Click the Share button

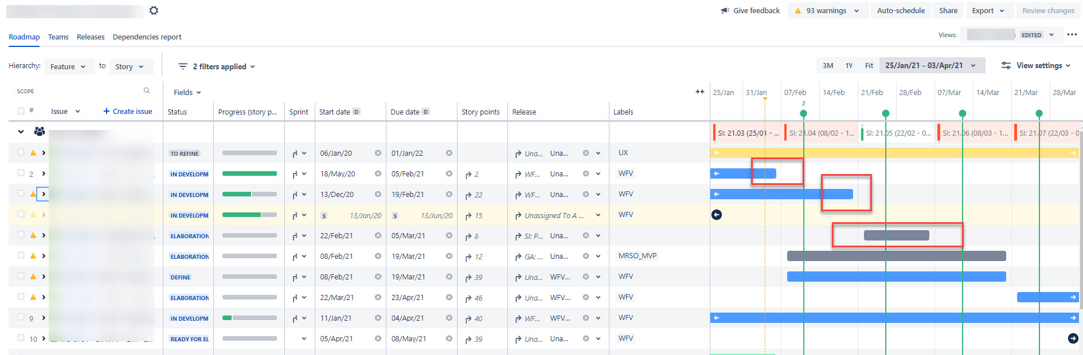(948, 10)
